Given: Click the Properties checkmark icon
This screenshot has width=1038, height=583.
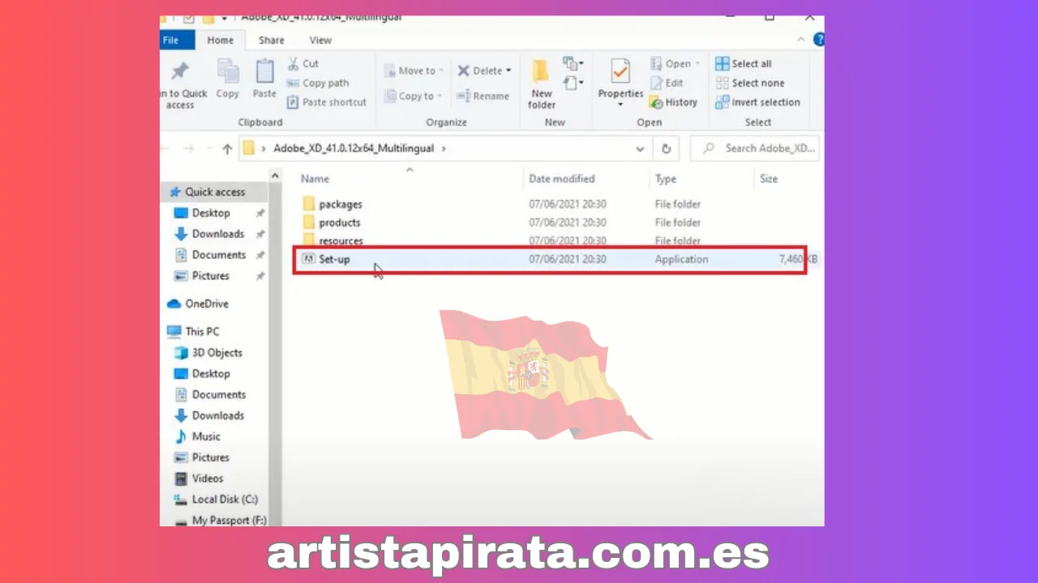Looking at the screenshot, I should 620,72.
